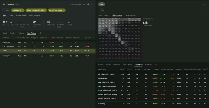This screenshot has width=209, height=108.
Task: Click the 3-Bet title chip
Action: click(x=102, y=4)
